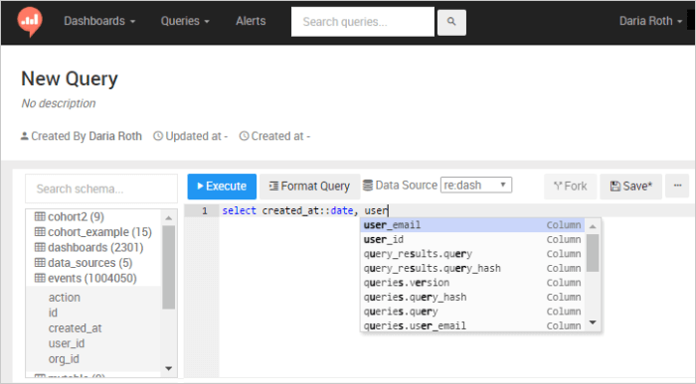Image resolution: width=696 pixels, height=384 pixels.
Task: Open the Daria Roth user menu
Action: [650, 21]
